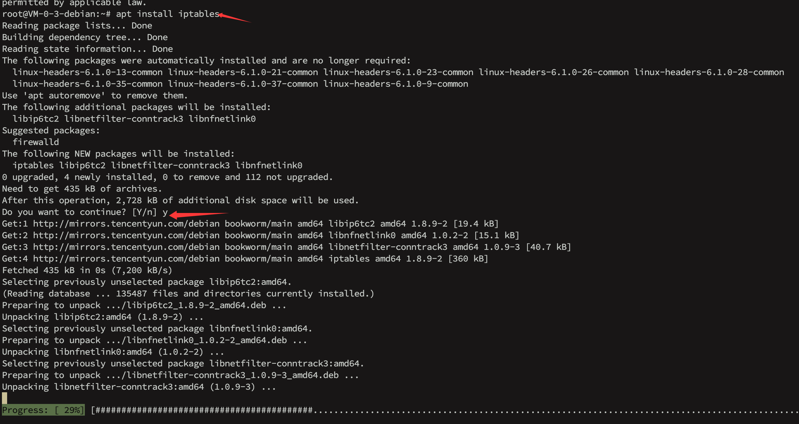This screenshot has height=424, width=799.
Task: Click the terminal cursor block above Progress
Action: coord(5,398)
